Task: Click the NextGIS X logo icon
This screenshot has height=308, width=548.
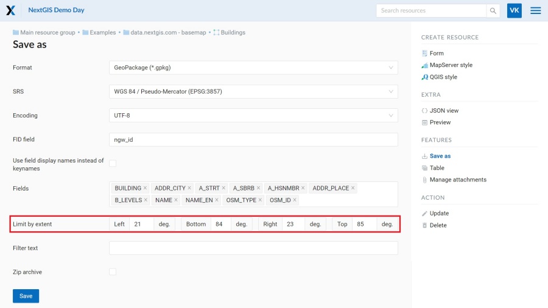Action: (x=10, y=10)
